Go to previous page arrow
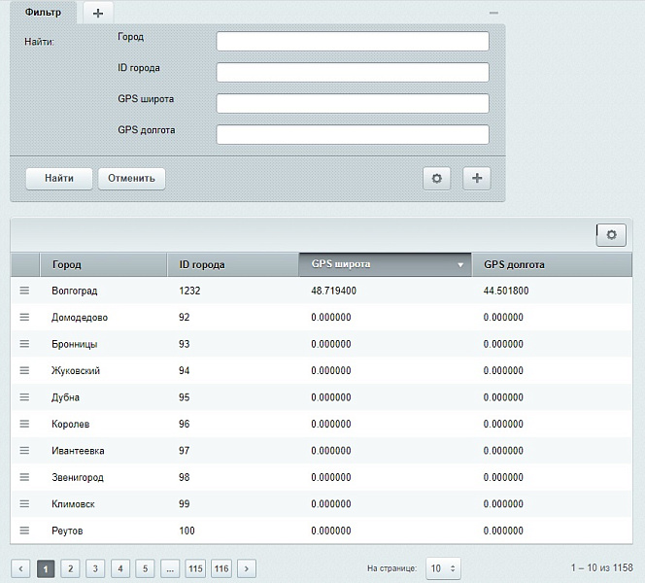This screenshot has width=645, height=583. coord(20,568)
